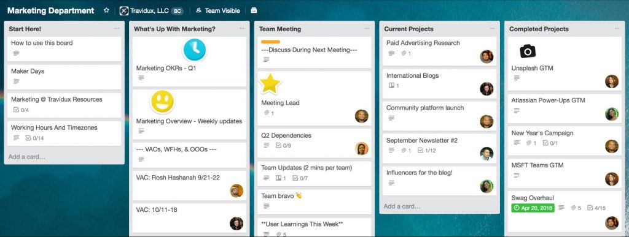Viewport: 629px width, 237px height.
Task: Open the board menu drawer icon
Action: tap(254, 10)
